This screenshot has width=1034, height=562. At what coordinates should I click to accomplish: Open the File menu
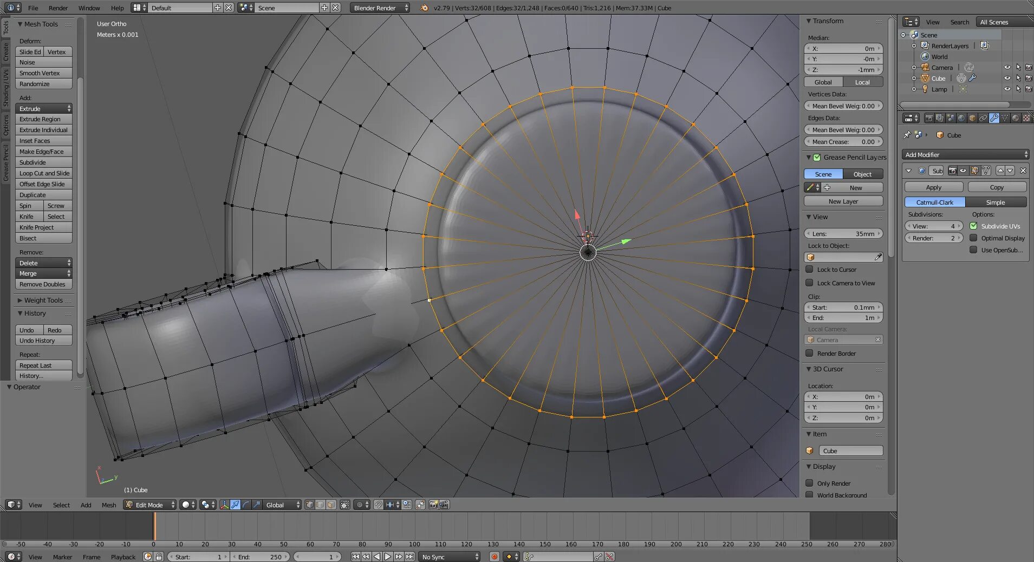click(x=33, y=8)
